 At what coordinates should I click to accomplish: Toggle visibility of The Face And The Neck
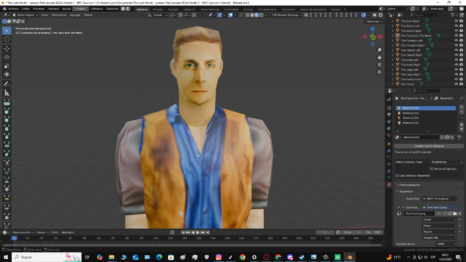(456, 36)
